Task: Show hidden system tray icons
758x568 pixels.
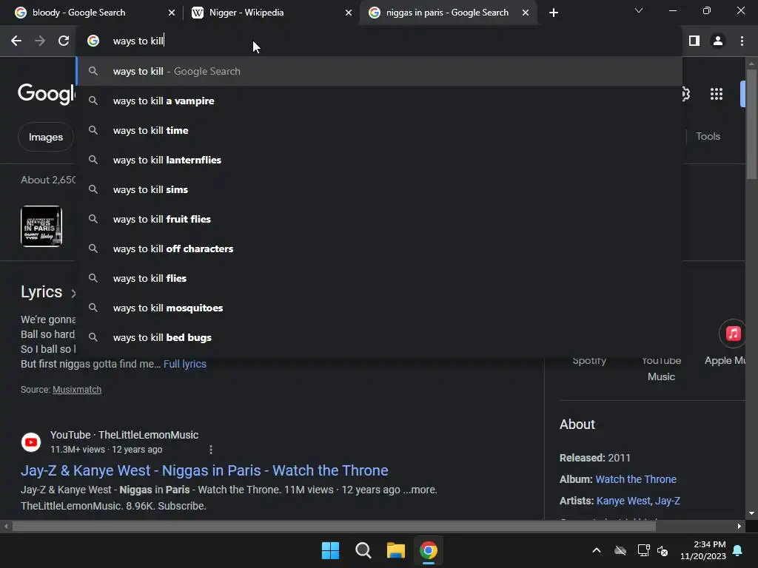Action: [597, 550]
